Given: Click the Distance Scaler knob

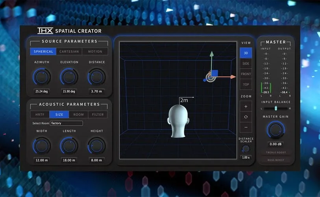Looking at the screenshot, I should tap(246, 149).
